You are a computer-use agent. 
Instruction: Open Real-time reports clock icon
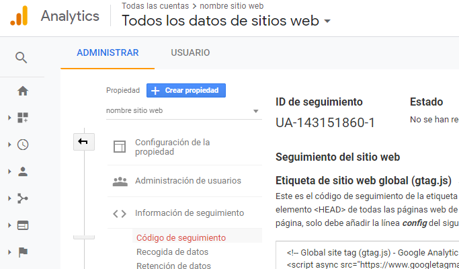coord(23,145)
